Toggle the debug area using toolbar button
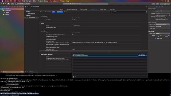The height and width of the screenshot is (96, 171). [165, 4]
